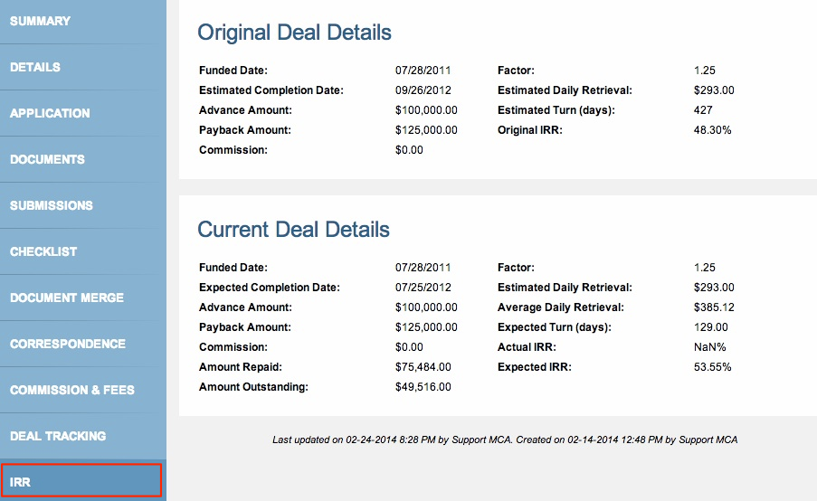Click the Actual IRR label
Image resolution: width=817 pixels, height=501 pixels.
pos(527,347)
